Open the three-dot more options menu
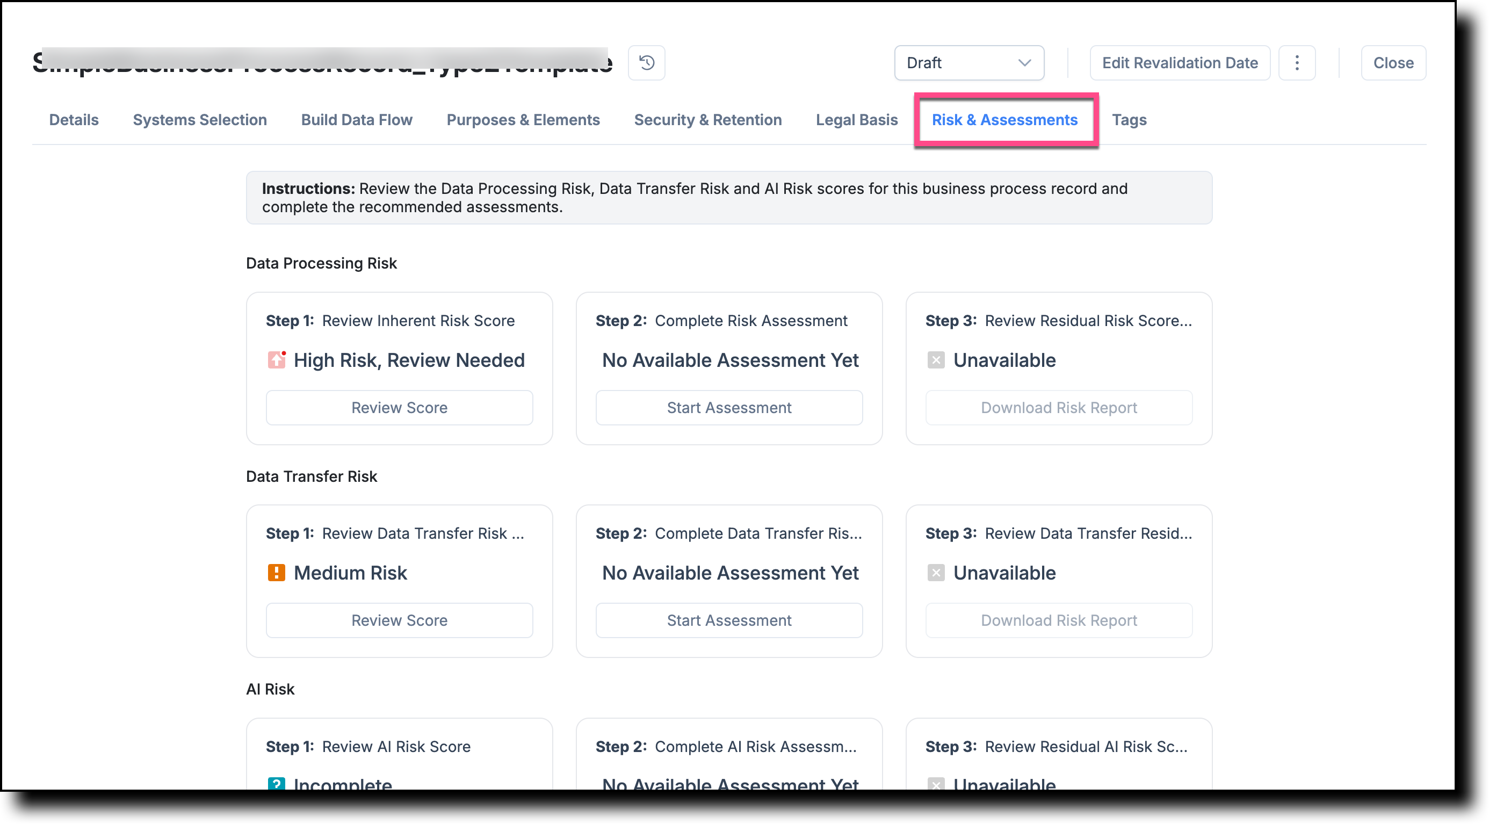This screenshot has height=824, width=1489. 1297,62
